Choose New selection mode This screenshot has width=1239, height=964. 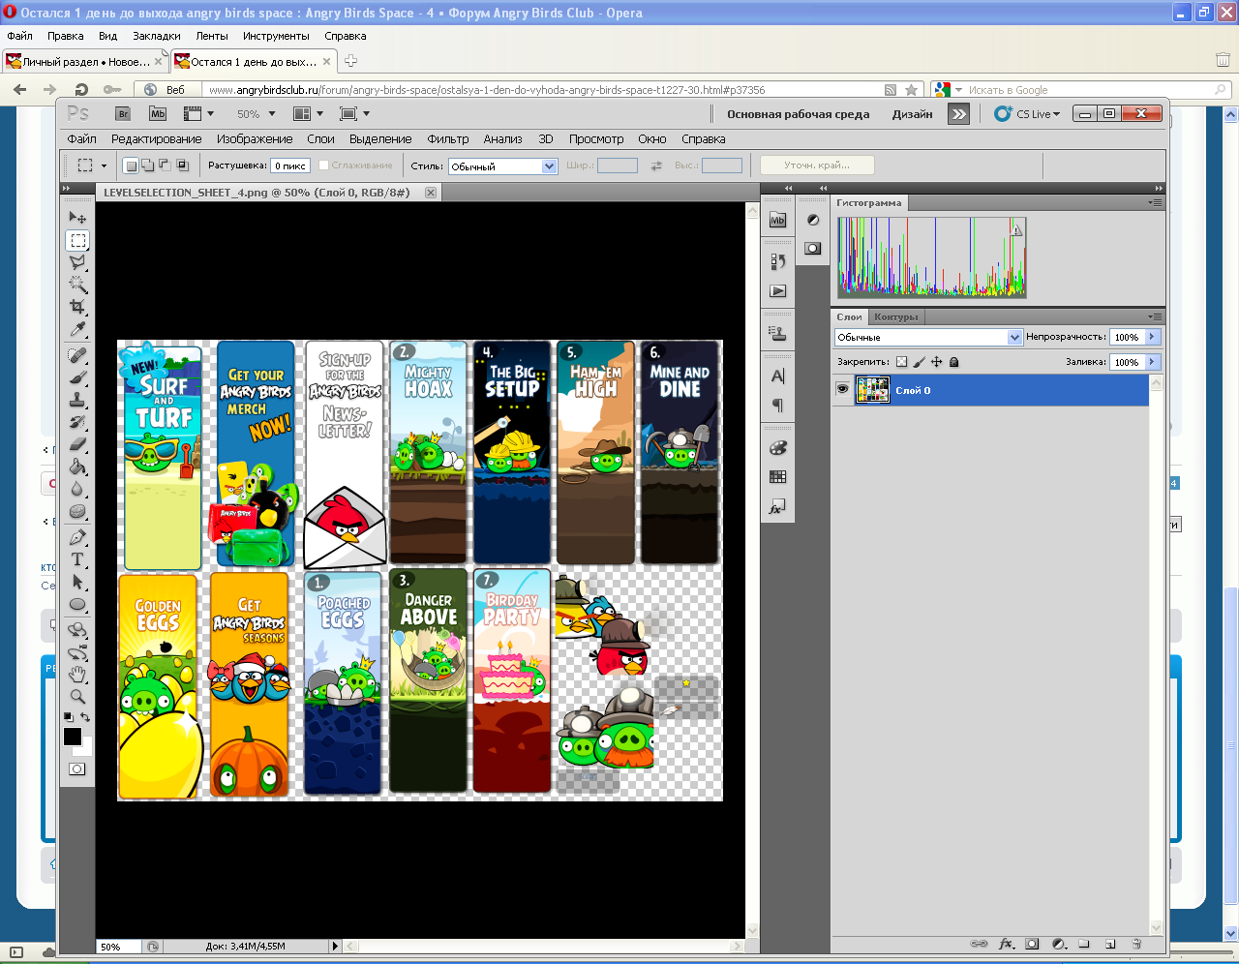131,166
